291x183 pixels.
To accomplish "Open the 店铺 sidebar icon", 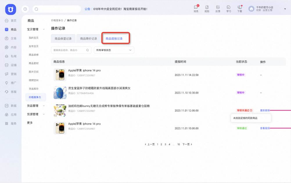I will pos(6,65).
